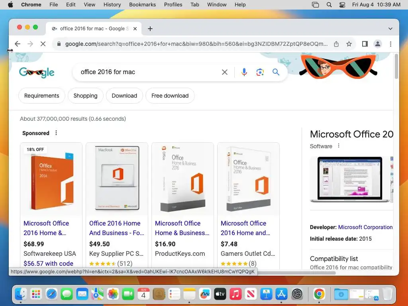The image size is (408, 306).
Task: Open more options next to Software
Action: tap(339, 146)
